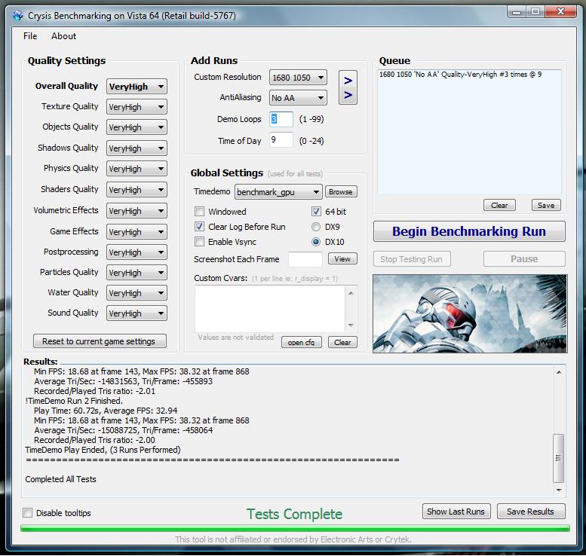This screenshot has height=556, width=586.
Task: Select the DX10 radio button
Action: pyautogui.click(x=316, y=242)
